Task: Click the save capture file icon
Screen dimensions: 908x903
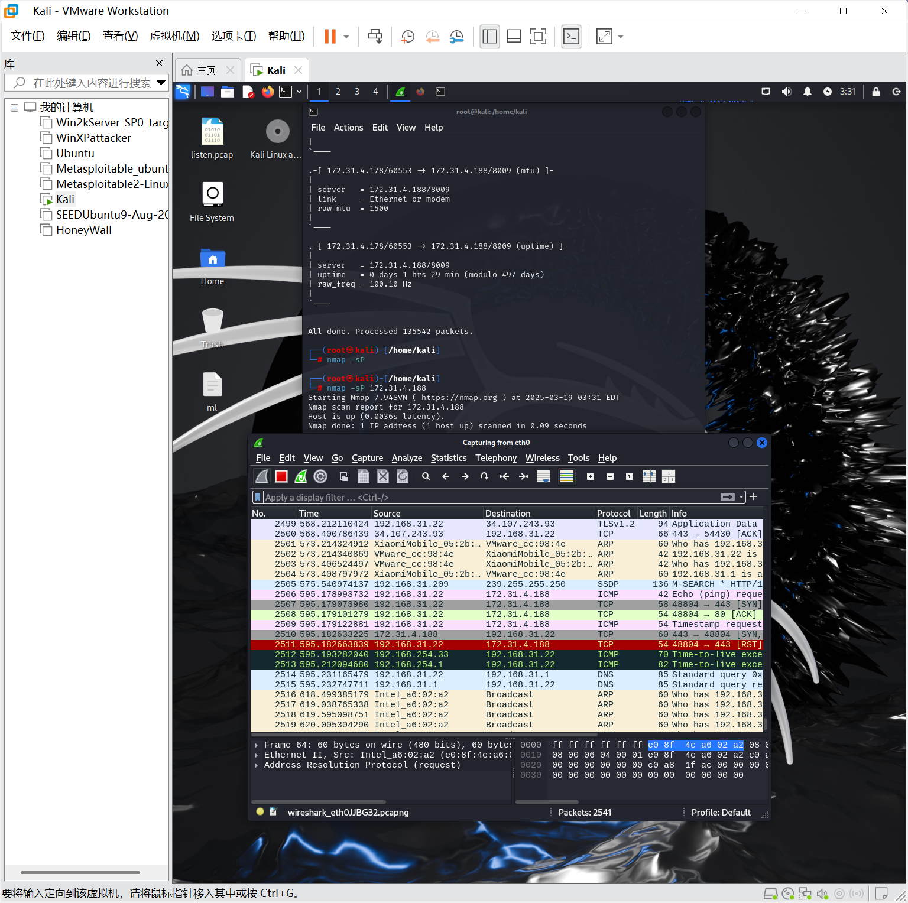Action: click(x=364, y=476)
